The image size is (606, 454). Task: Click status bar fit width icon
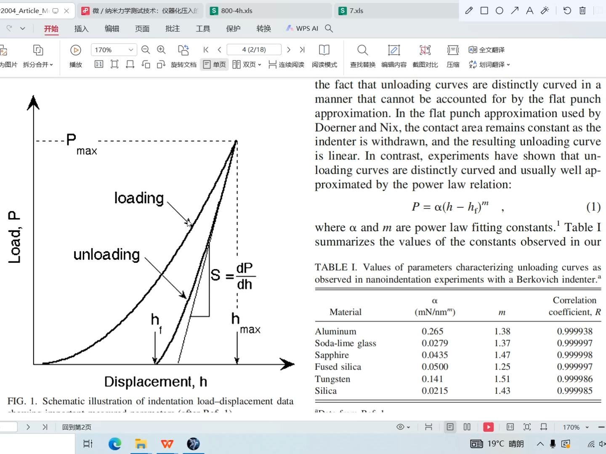pyautogui.click(x=544, y=427)
